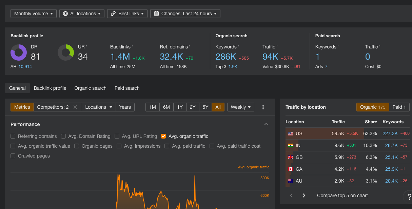
Task: Click the Ref. domains info icon
Action: pos(190,45)
